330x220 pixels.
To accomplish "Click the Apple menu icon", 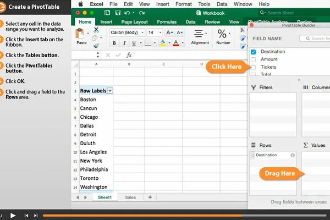I will point(81,4).
